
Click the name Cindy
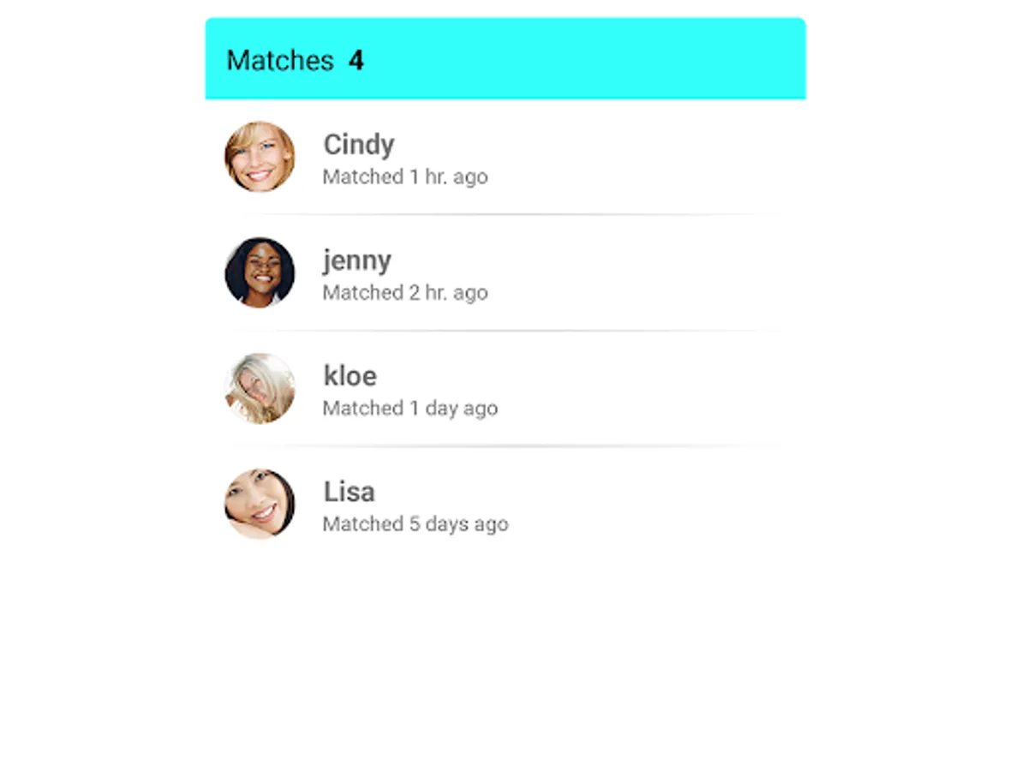359,145
